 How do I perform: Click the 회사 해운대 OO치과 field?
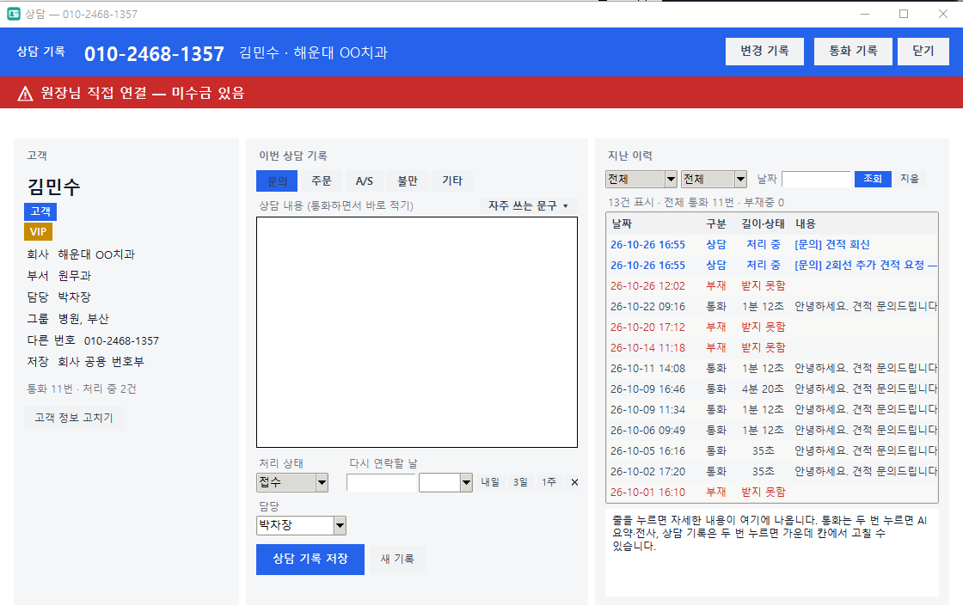(81, 254)
